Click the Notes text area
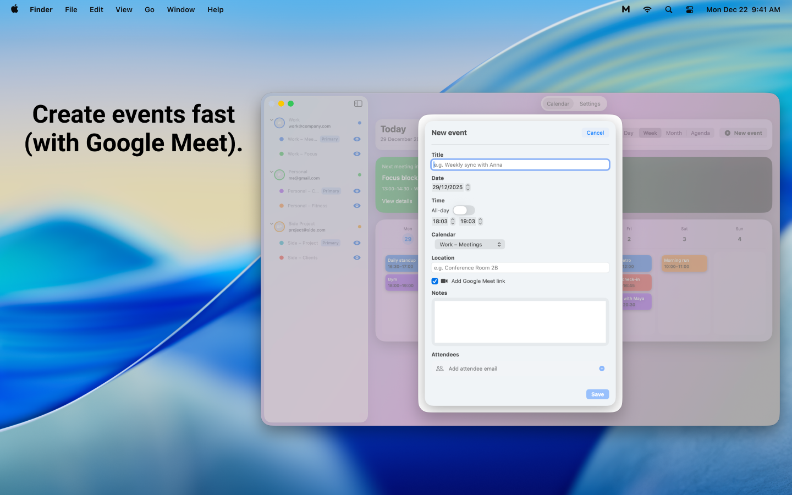Screen dimensions: 792x495 [520, 321]
